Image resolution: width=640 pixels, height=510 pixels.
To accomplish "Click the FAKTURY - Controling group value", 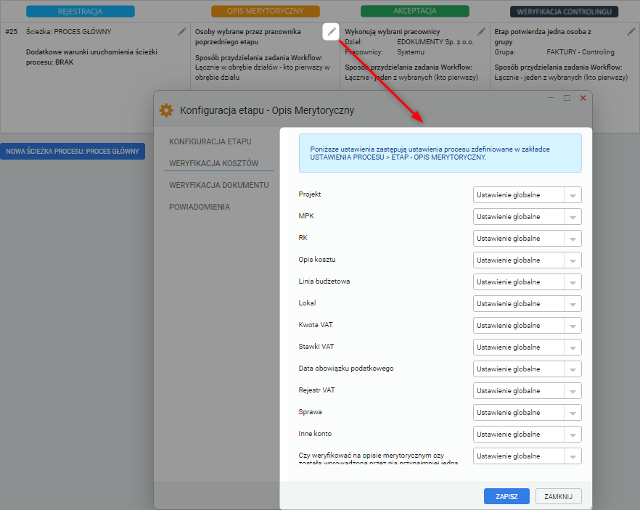I will [580, 52].
